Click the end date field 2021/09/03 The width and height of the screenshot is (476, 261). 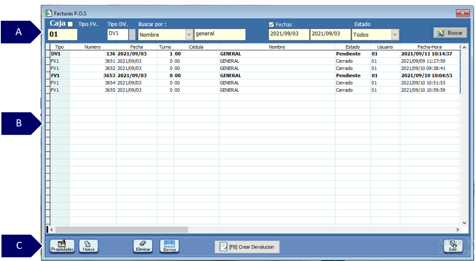point(330,34)
